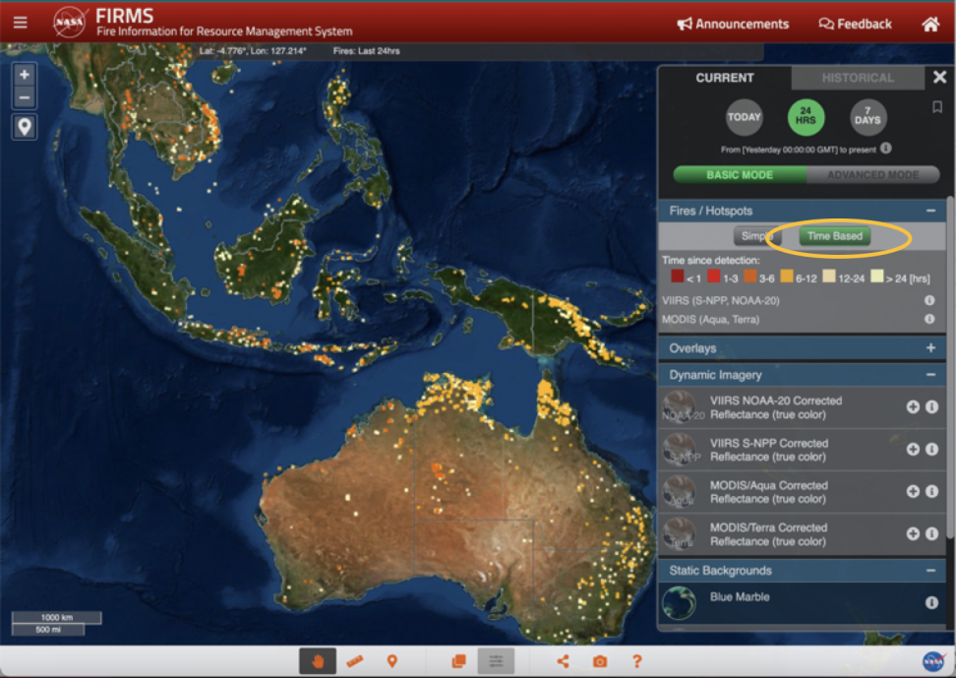The image size is (956, 678).
Task: Click the 1-3 hours color swatch
Action: point(713,276)
